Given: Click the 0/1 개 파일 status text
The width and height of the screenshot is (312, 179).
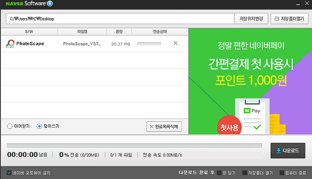Looking at the screenshot, I should pos(121,155).
